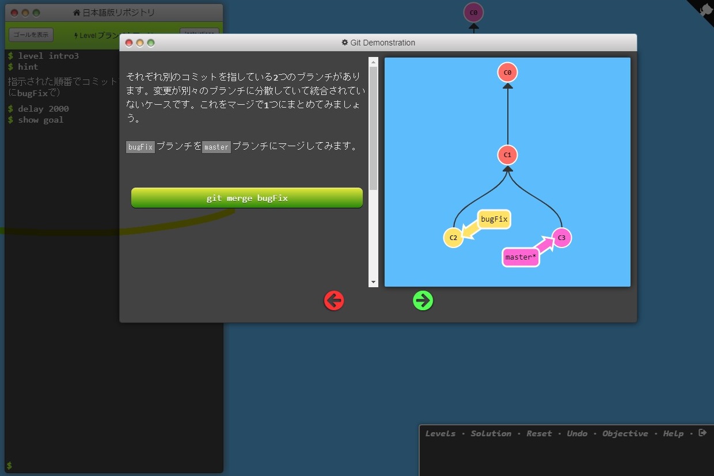Choose Undo in the bottom toolbar
This screenshot has height=476, width=714.
[x=577, y=433]
